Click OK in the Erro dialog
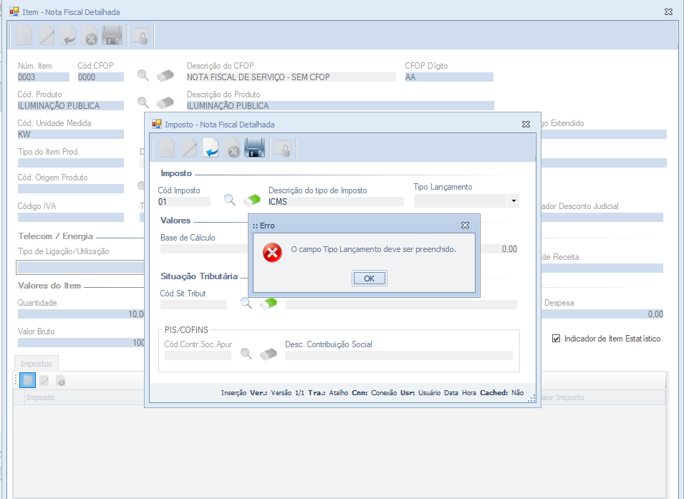Image resolution: width=684 pixels, height=499 pixels. point(369,278)
